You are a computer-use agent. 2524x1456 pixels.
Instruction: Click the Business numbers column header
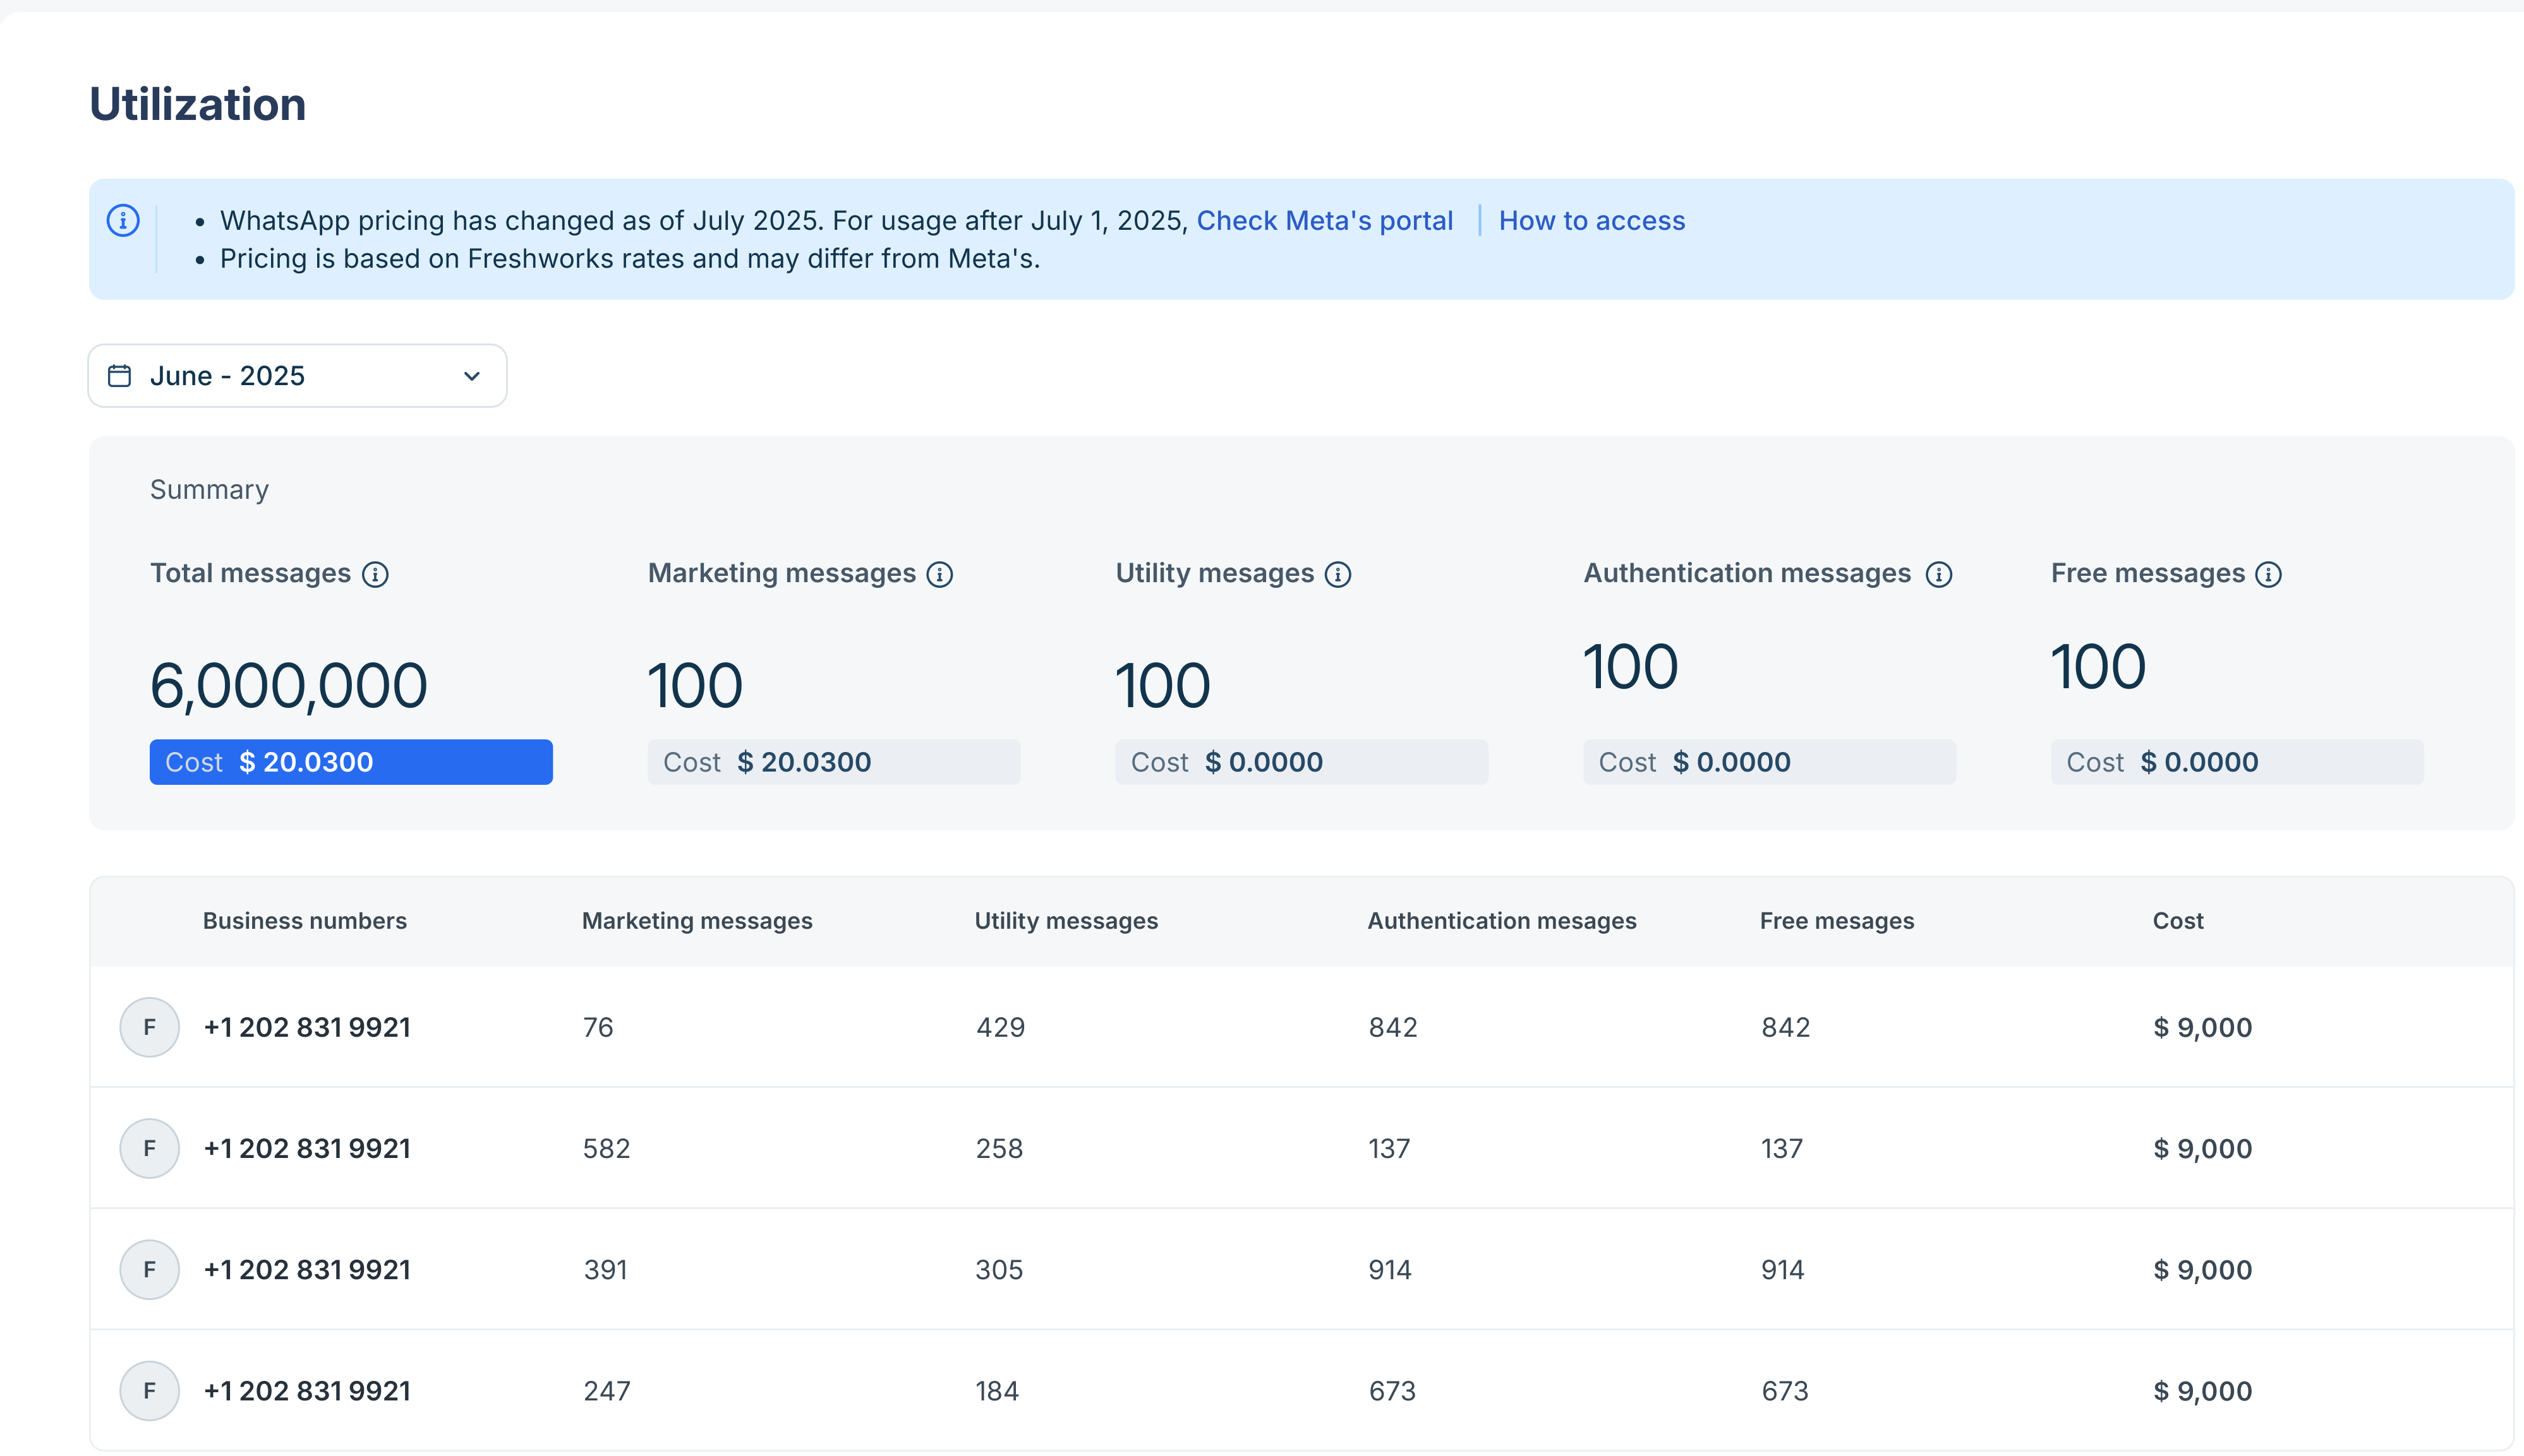[304, 921]
